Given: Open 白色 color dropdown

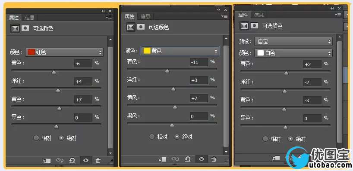Looking at the screenshot, I should pyautogui.click(x=293, y=53).
